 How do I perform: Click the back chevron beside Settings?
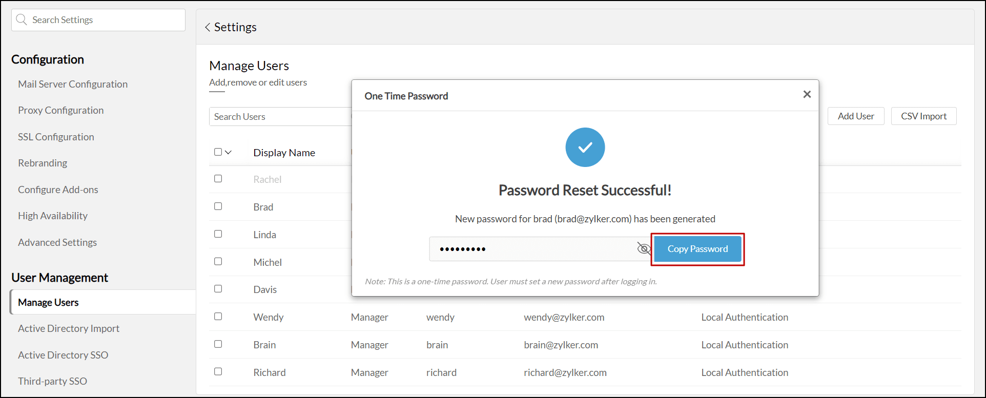(x=208, y=27)
